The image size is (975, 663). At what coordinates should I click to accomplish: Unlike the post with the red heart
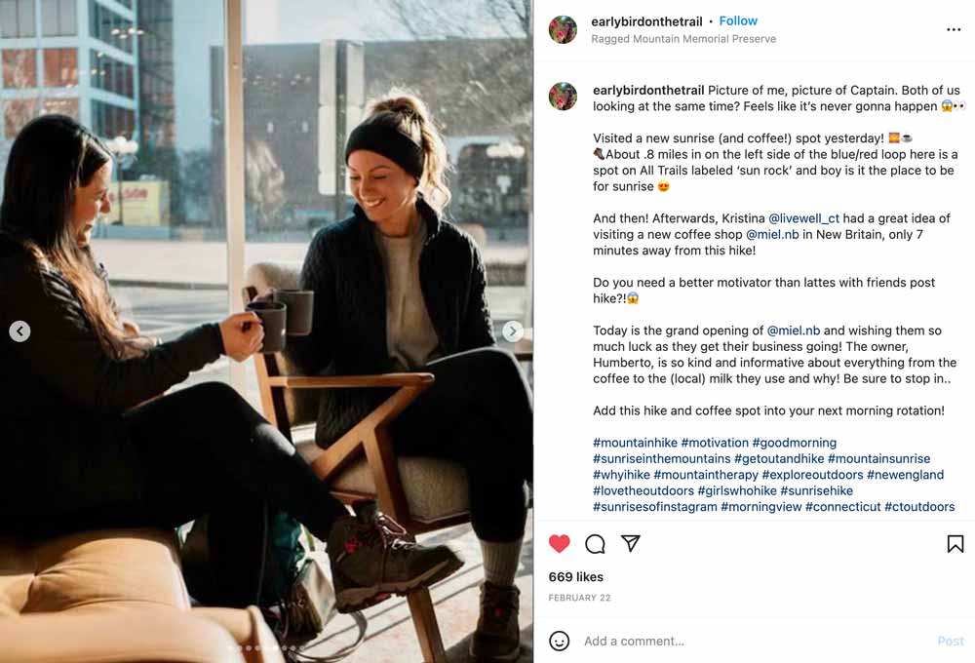click(559, 544)
